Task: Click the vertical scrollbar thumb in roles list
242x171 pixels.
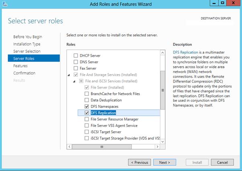Action: point(162,90)
